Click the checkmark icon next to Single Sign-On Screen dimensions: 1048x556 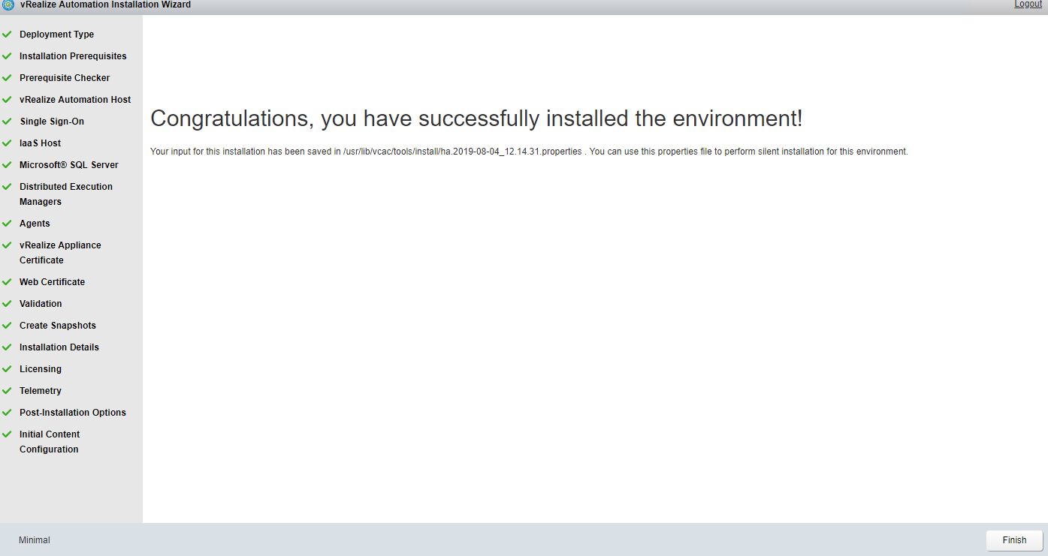7,122
